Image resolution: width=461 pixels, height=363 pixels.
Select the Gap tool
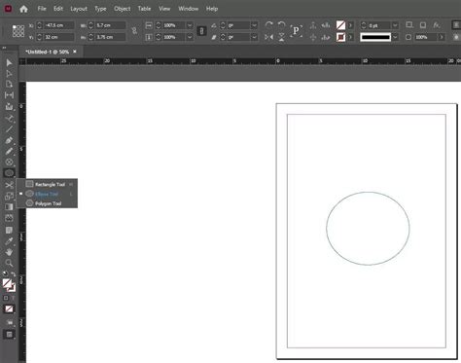point(9,95)
